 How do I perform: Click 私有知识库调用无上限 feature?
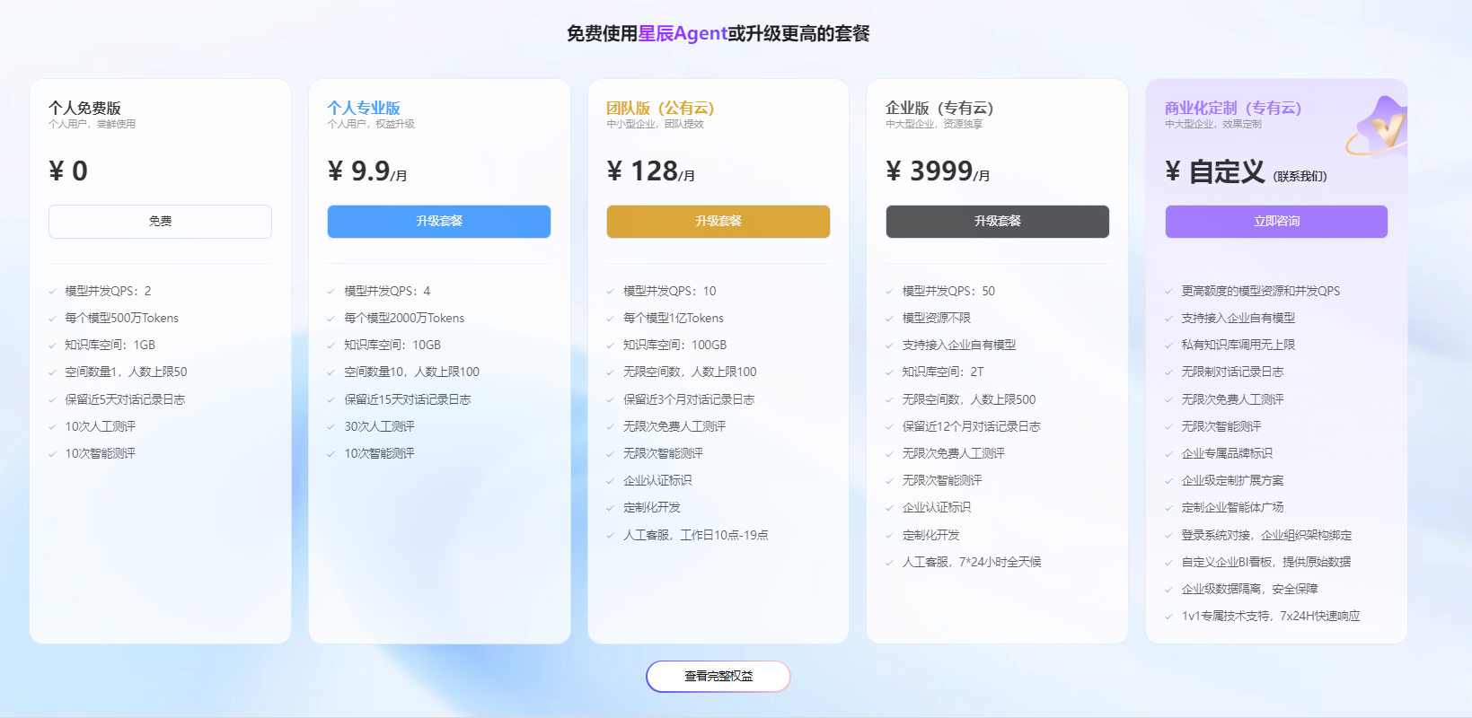pos(1238,345)
